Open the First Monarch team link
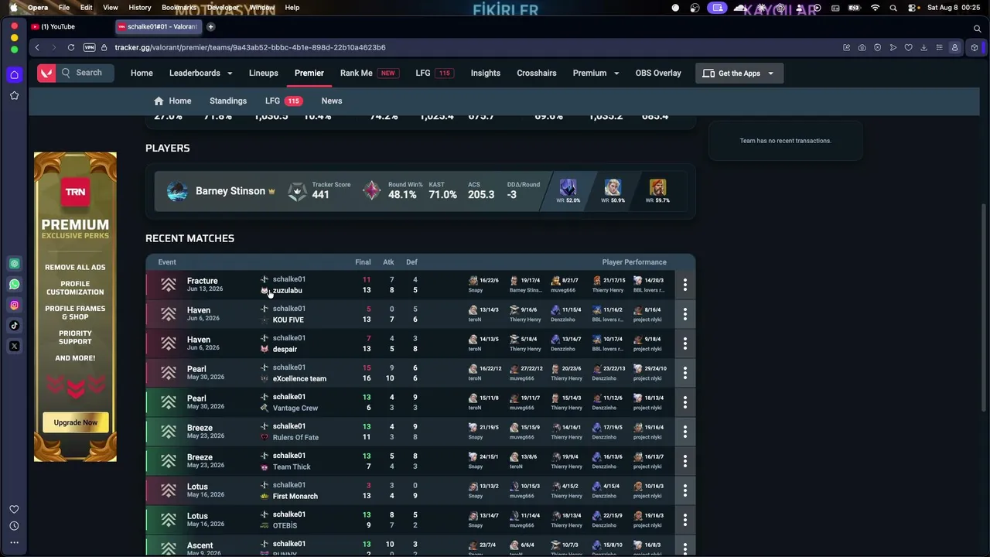Image resolution: width=990 pixels, height=557 pixels. 295,497
